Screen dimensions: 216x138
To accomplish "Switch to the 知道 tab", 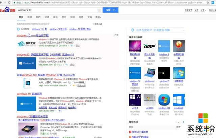I will pyautogui.click(x=47, y=17).
